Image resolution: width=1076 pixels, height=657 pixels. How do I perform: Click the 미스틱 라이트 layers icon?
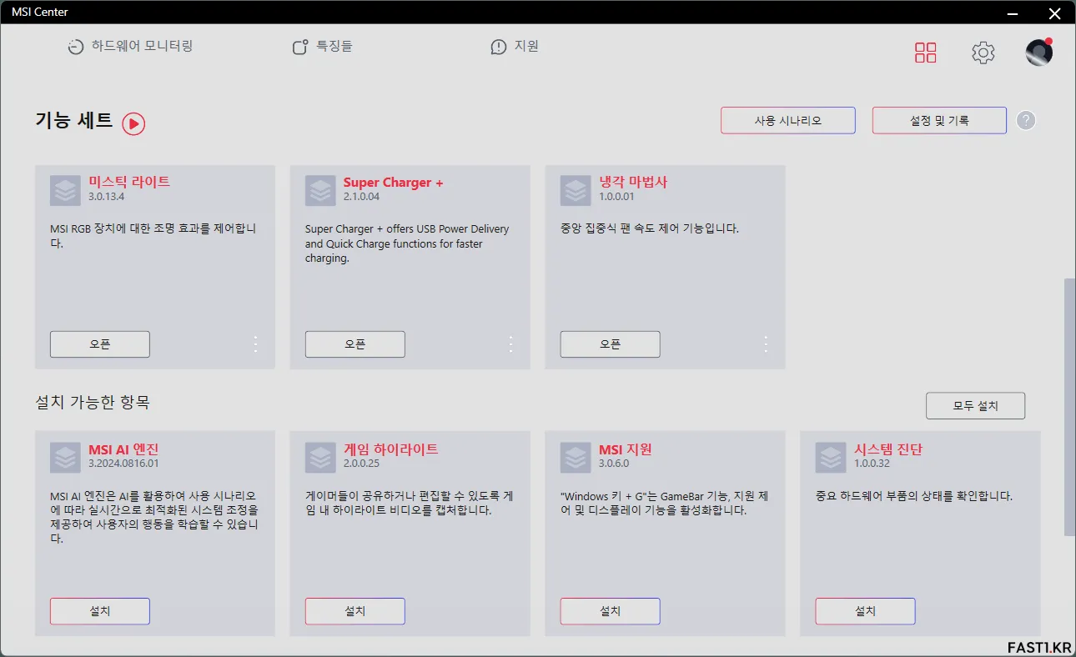[65, 191]
